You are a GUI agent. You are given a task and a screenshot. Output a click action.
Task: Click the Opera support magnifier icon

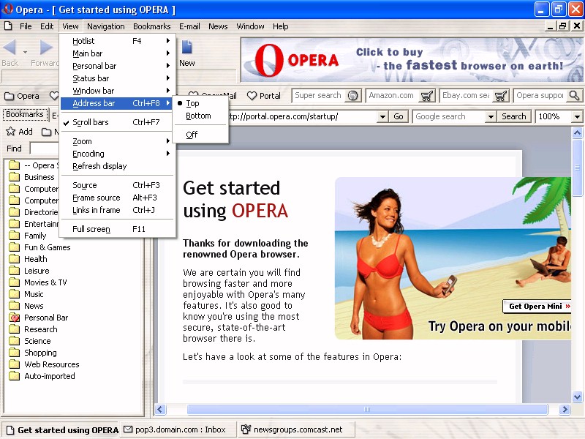coord(574,96)
